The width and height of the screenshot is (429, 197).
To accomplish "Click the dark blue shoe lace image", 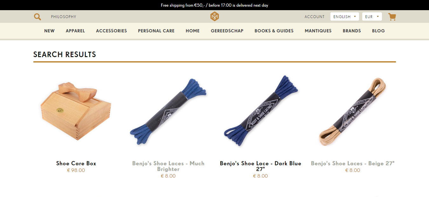I will (x=260, y=111).
